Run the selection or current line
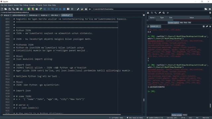Screen dimensions: 212x119 [x=37, y=9]
